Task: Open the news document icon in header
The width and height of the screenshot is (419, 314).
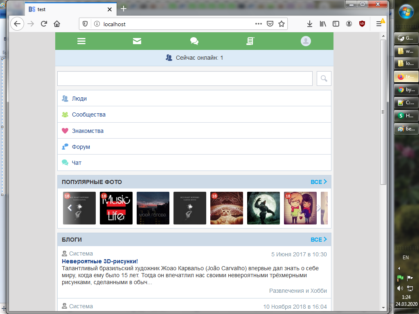Action: 250,41
